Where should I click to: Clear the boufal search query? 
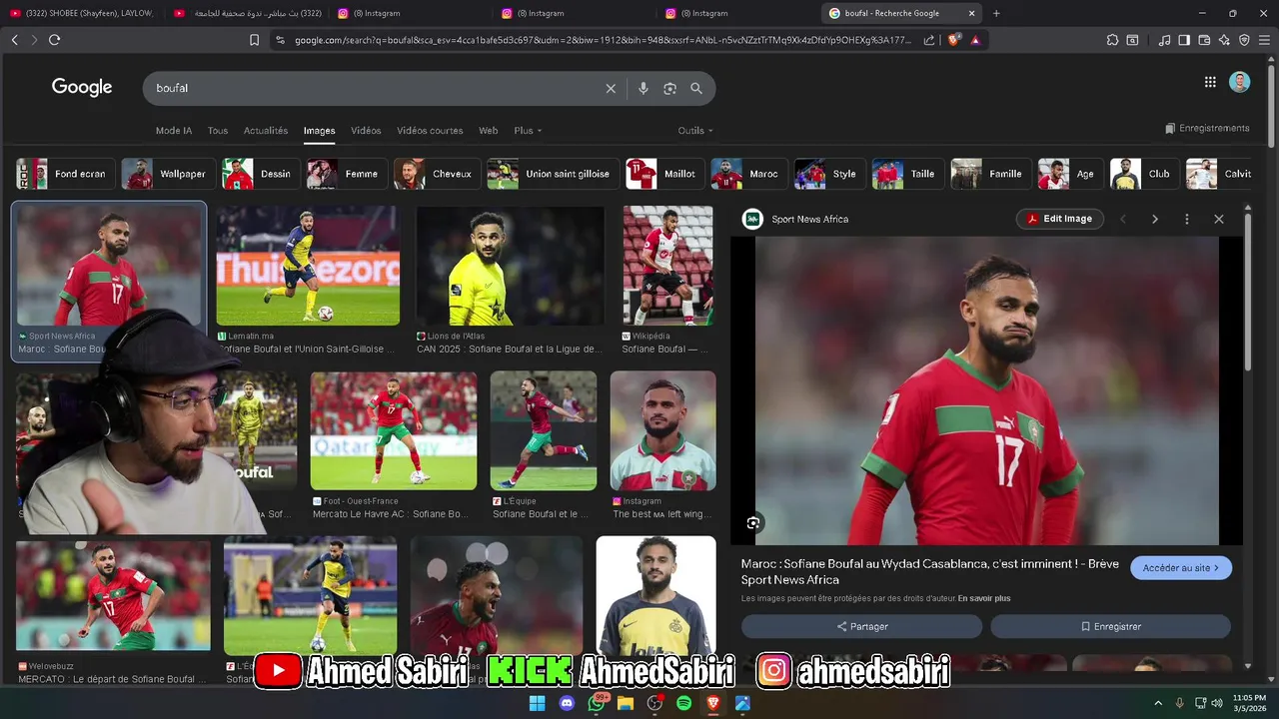[x=611, y=89]
